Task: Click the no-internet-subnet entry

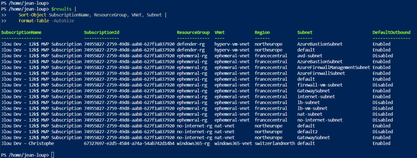Action: [x=320, y=120]
